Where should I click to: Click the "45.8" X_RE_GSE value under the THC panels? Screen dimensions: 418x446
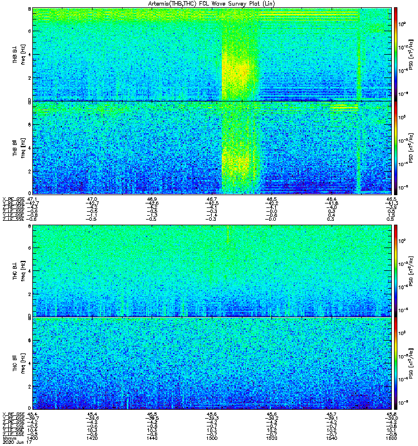coord(391,414)
